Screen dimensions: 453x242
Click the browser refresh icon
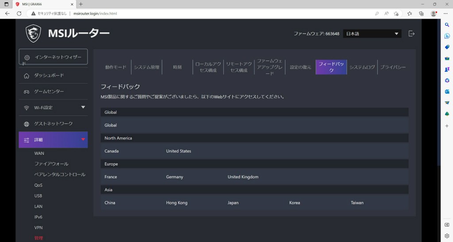19,14
